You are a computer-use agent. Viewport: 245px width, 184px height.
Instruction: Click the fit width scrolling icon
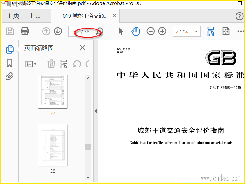click(x=211, y=31)
